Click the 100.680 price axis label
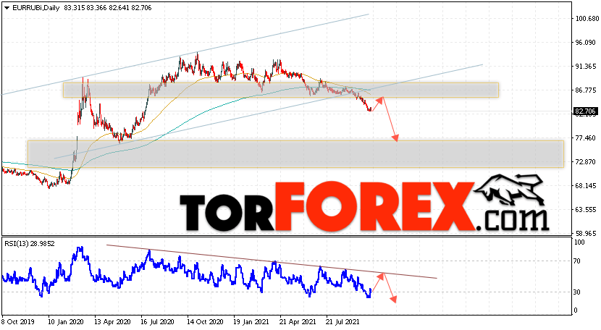This screenshot has height=330, width=601. tap(587, 19)
